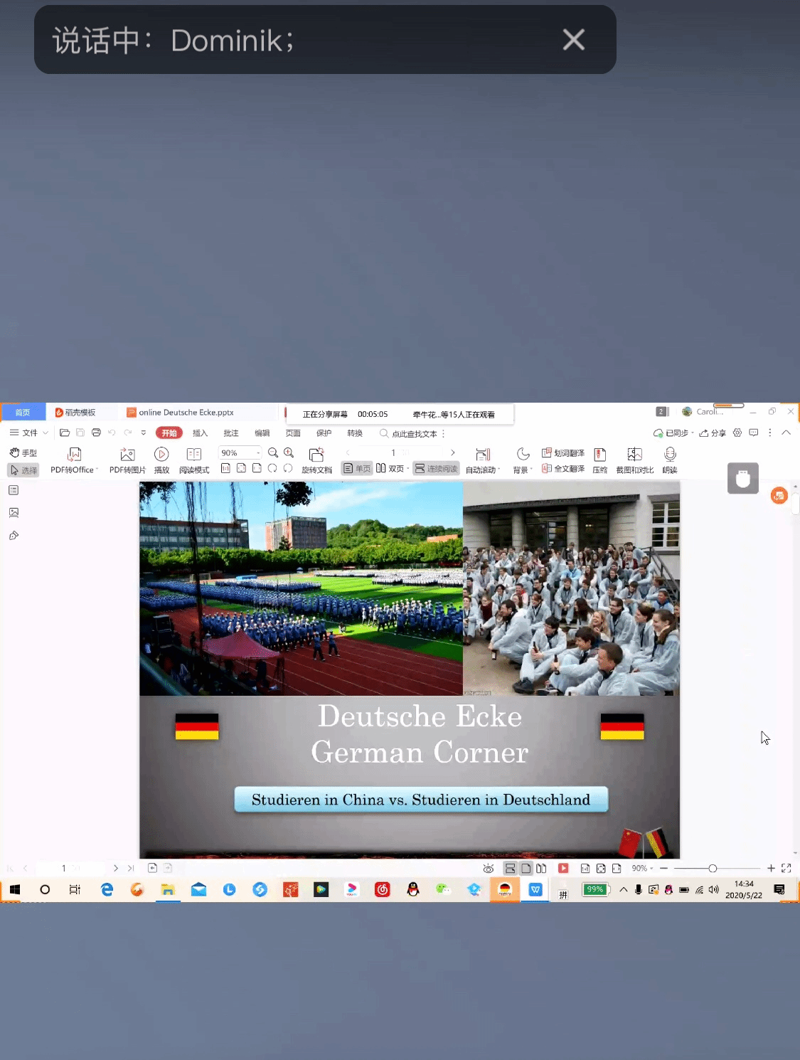Screen dimensions: 800x1060
Task: Toggle 连续阅读 continuous reading mode
Action: click(436, 469)
